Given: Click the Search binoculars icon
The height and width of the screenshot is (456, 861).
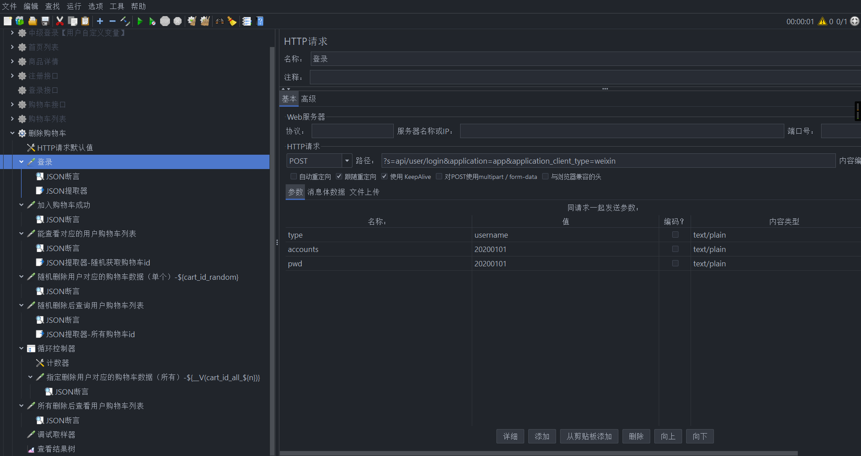Looking at the screenshot, I should pos(220,21).
